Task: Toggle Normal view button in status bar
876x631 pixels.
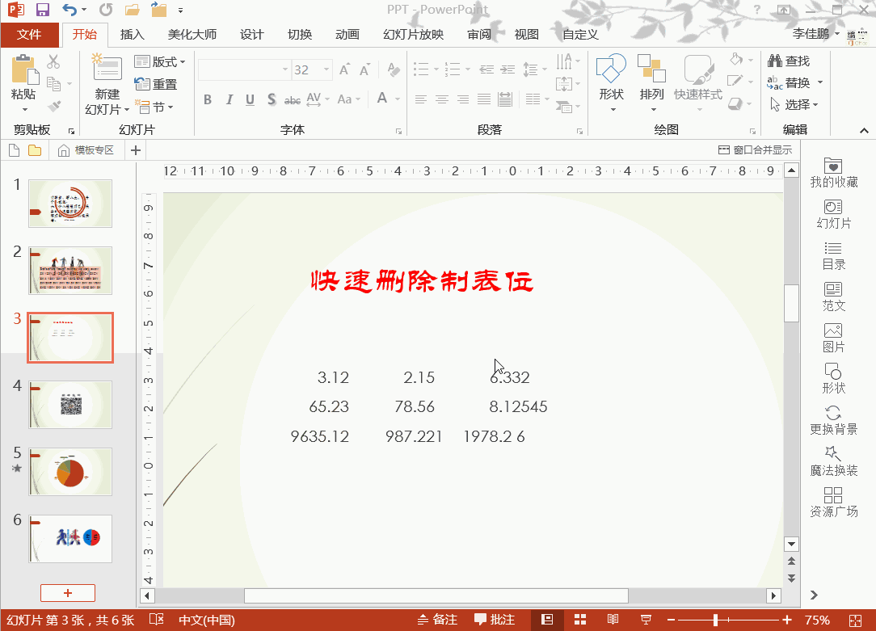Action: (548, 619)
